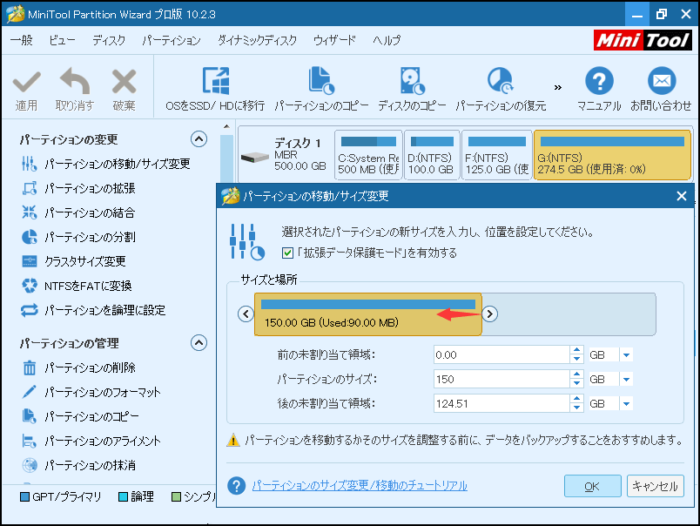Confirm the resize with OK
Image resolution: width=700 pixels, height=526 pixels.
[592, 486]
